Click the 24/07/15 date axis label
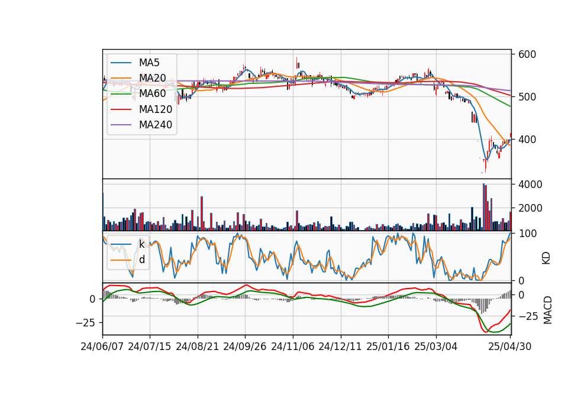This screenshot has height=408, width=568. point(150,347)
